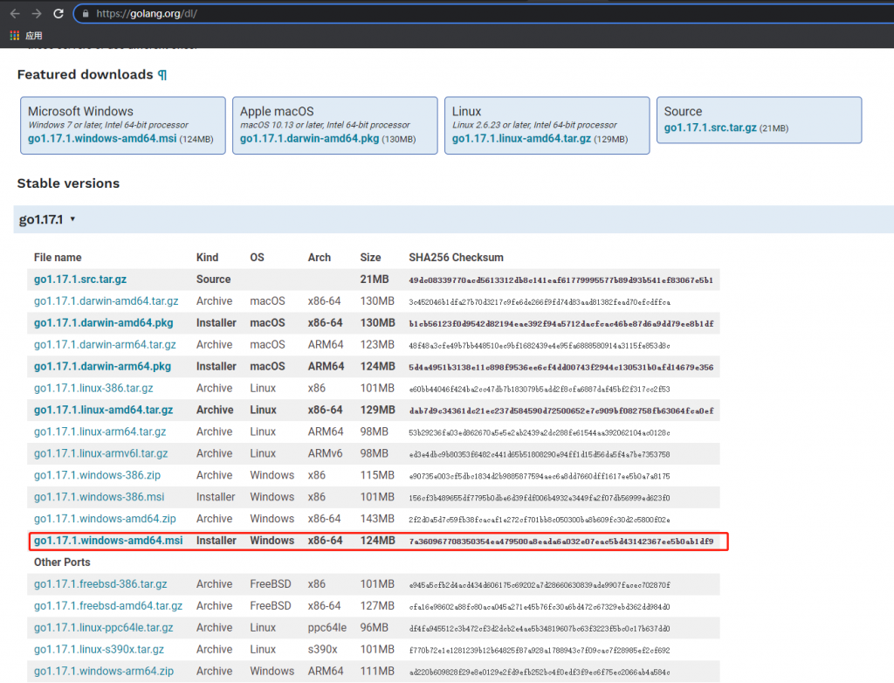The image size is (894, 683).
Task: Download featured go1.17.1.darwin-amd64.pkg for macOS
Action: click(309, 140)
